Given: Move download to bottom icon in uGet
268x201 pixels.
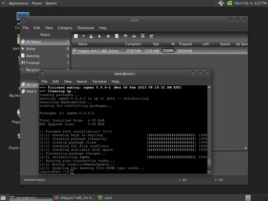Looking at the screenshot, I should [x=152, y=36].
